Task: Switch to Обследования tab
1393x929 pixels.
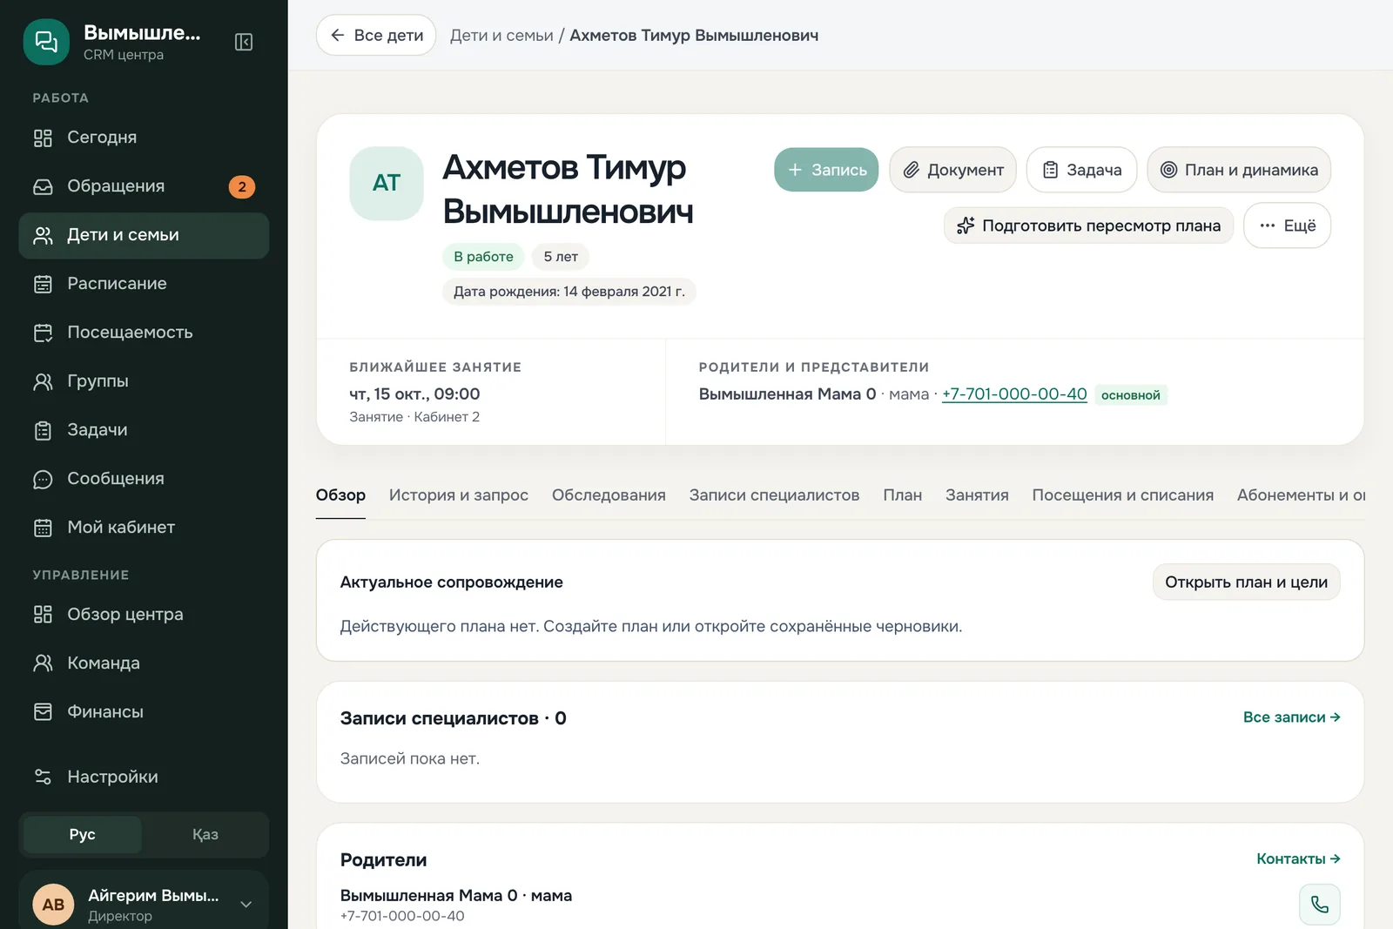Action: click(609, 495)
